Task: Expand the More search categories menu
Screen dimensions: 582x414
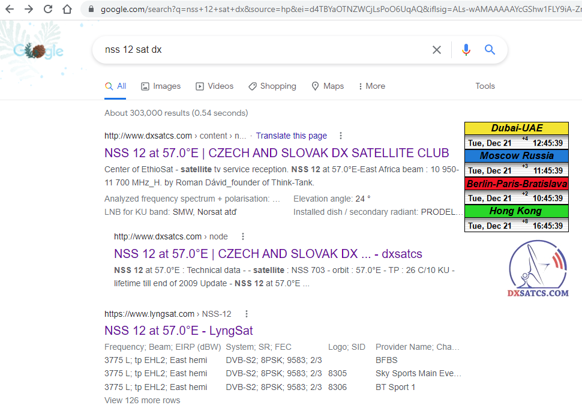Action: click(372, 86)
